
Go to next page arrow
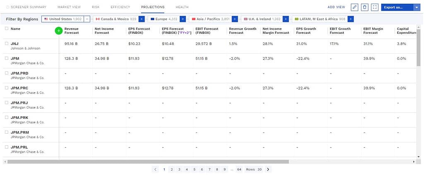pyautogui.click(x=268, y=169)
